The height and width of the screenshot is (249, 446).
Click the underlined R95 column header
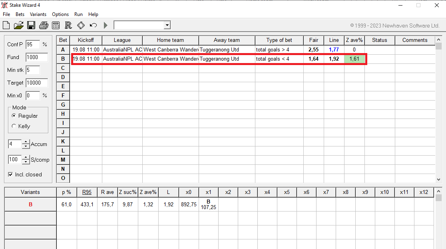click(87, 192)
